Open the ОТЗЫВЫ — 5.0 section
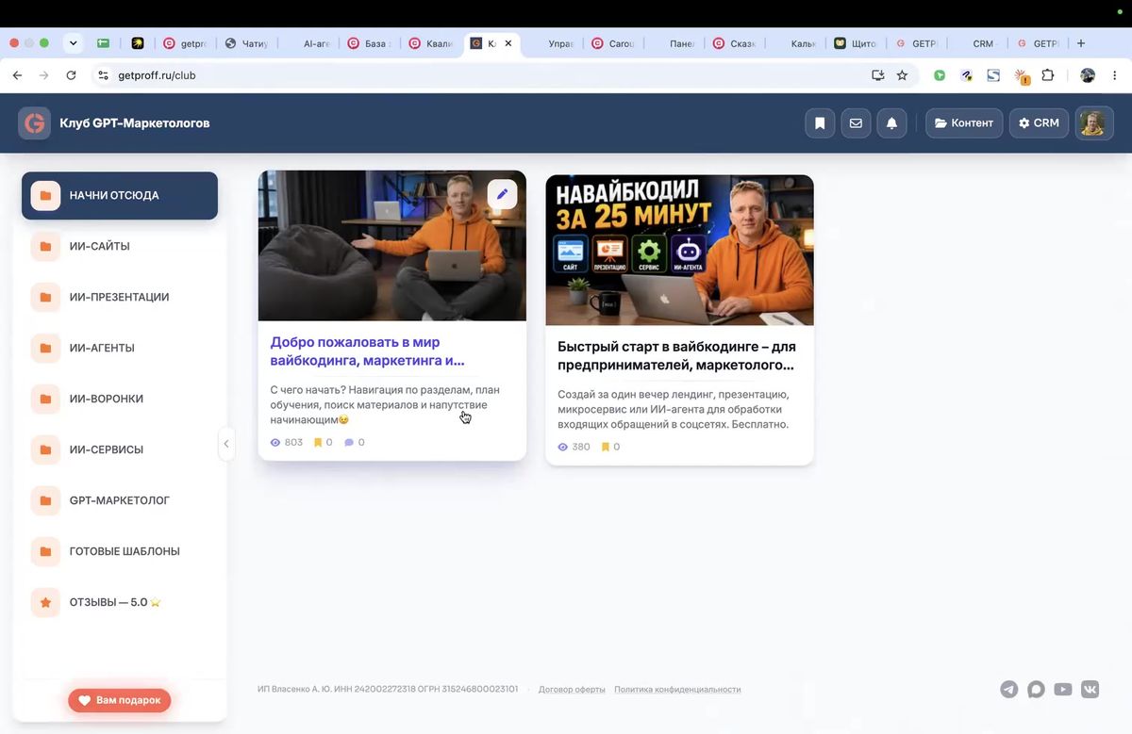 coord(120,603)
